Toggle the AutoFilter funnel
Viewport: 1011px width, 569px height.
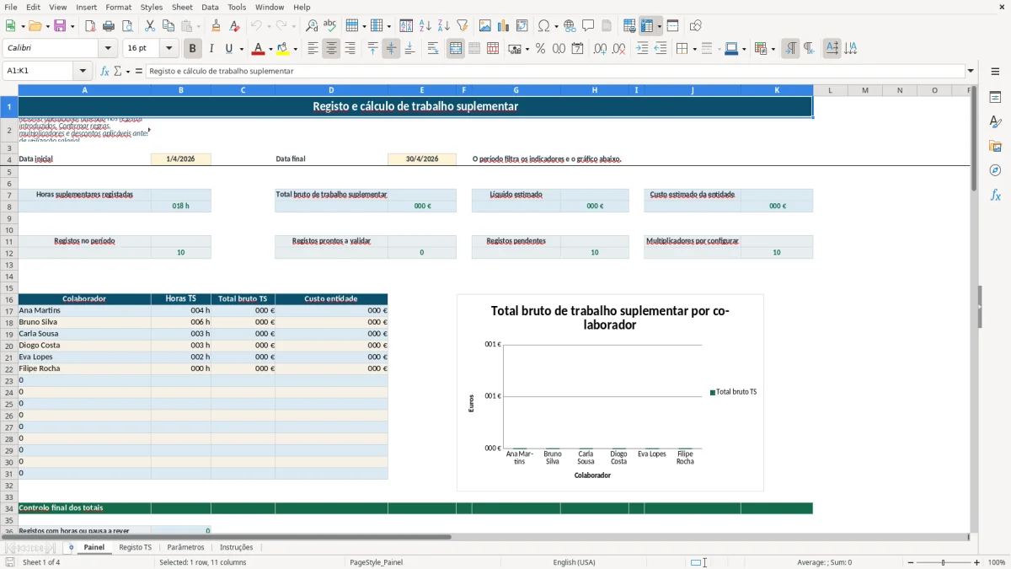(462, 26)
